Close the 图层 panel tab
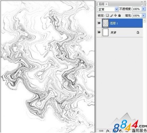This screenshot has width=147, height=133. point(106,4)
